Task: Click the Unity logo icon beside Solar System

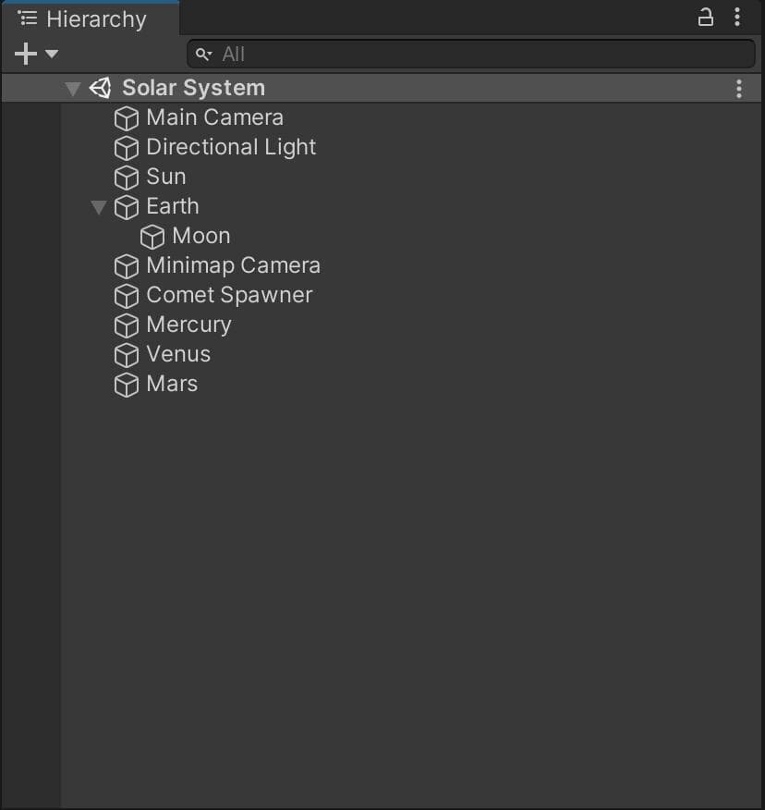Action: coord(100,89)
